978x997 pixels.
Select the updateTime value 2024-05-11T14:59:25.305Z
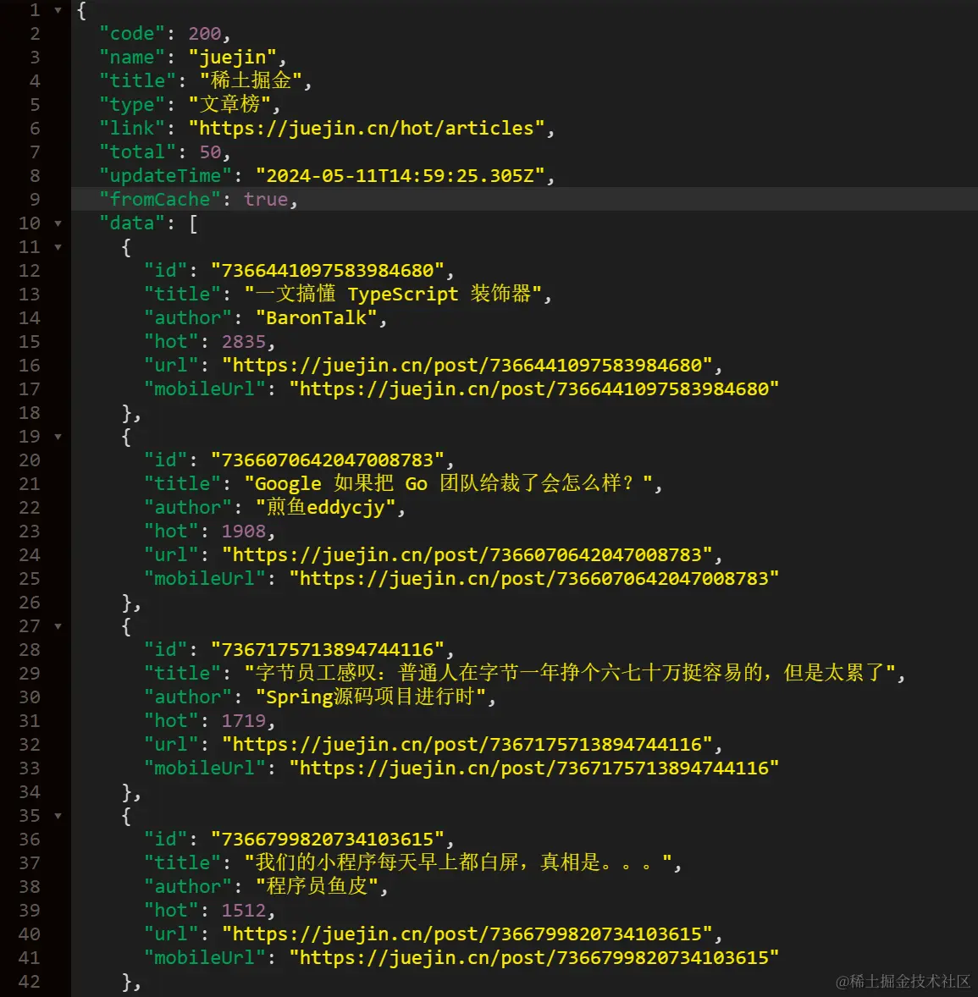pos(401,175)
